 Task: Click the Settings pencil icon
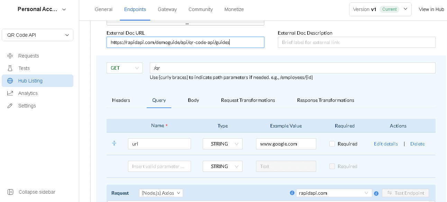[x=10, y=106]
